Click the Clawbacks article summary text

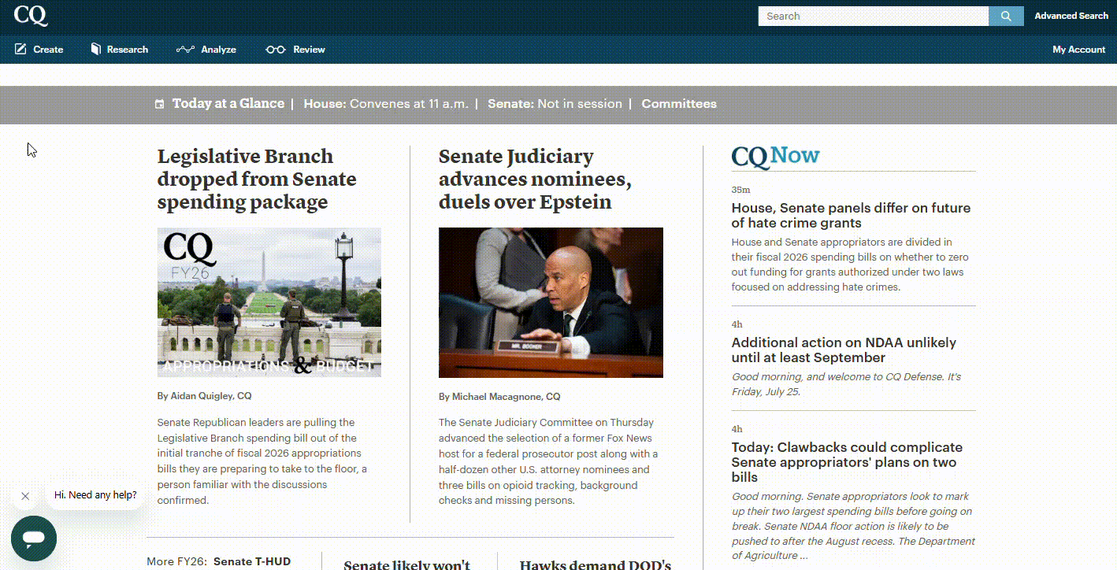coord(853,526)
